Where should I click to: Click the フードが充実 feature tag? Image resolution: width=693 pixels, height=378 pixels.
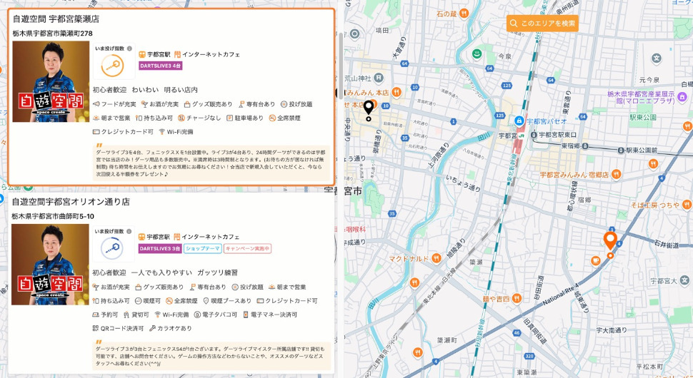[x=114, y=104]
